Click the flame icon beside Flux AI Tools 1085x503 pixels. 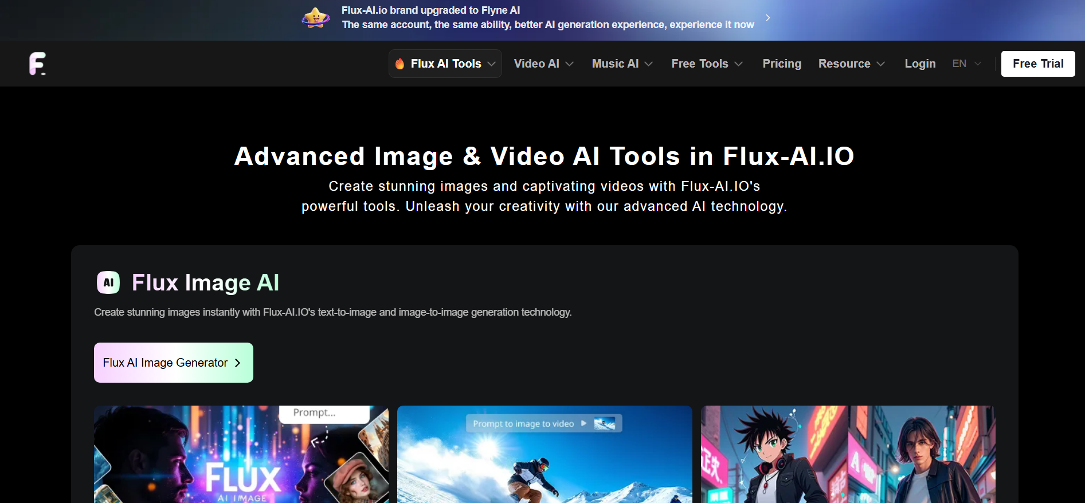399,64
